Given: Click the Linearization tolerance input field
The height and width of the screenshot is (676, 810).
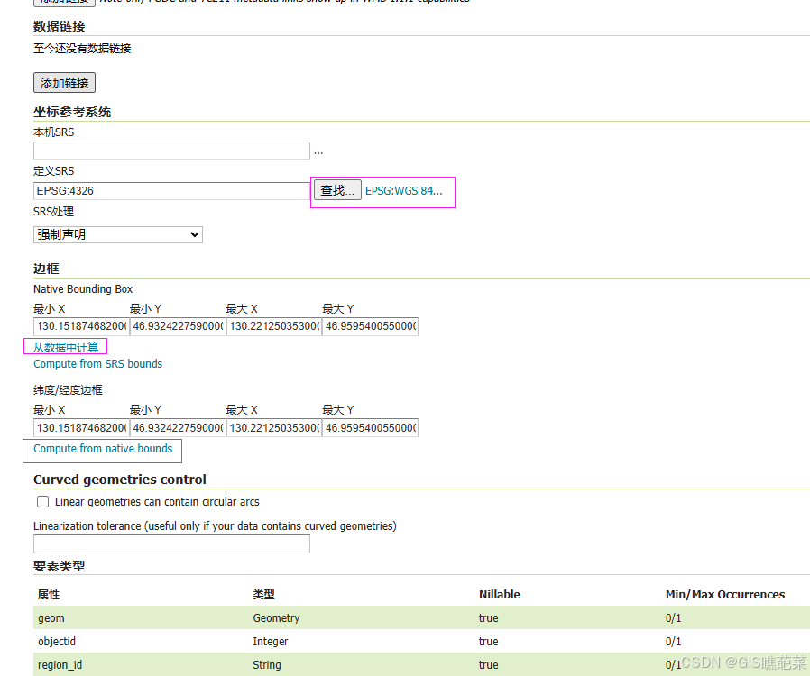Looking at the screenshot, I should pos(171,544).
